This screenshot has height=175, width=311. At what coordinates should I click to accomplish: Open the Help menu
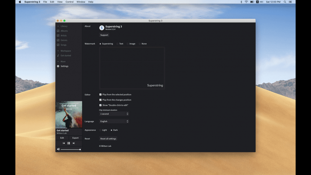(91, 2)
